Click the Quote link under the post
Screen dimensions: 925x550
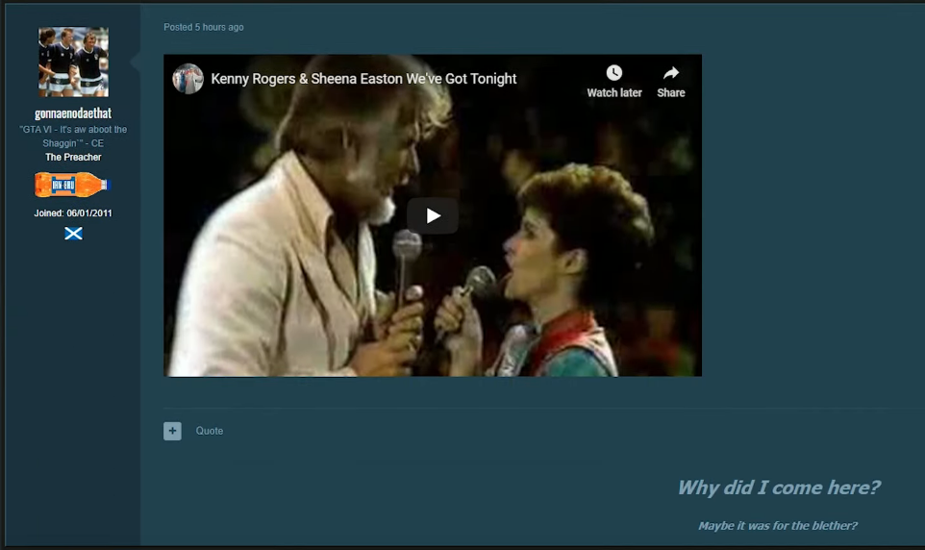point(210,431)
